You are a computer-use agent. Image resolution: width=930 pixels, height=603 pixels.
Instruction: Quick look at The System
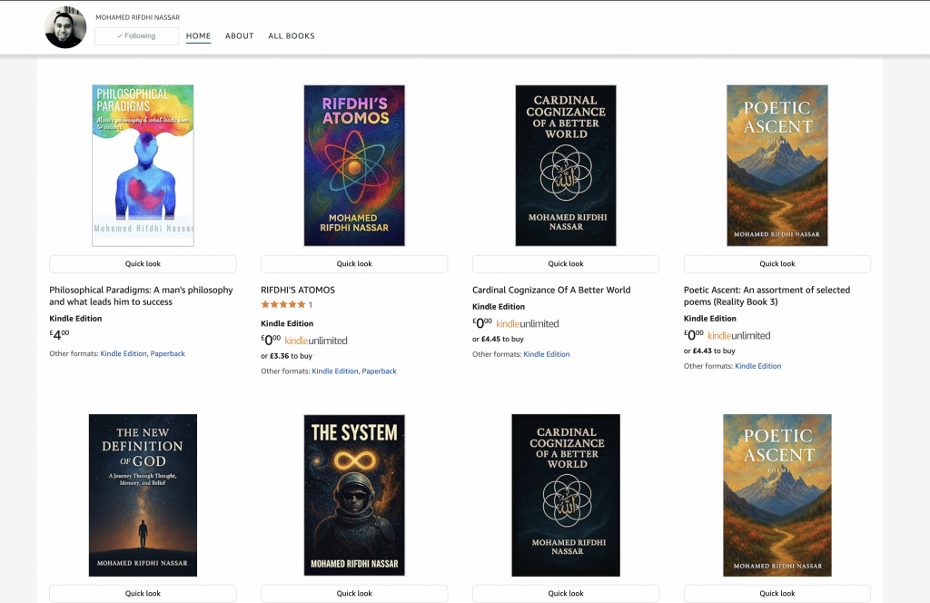pyautogui.click(x=354, y=594)
